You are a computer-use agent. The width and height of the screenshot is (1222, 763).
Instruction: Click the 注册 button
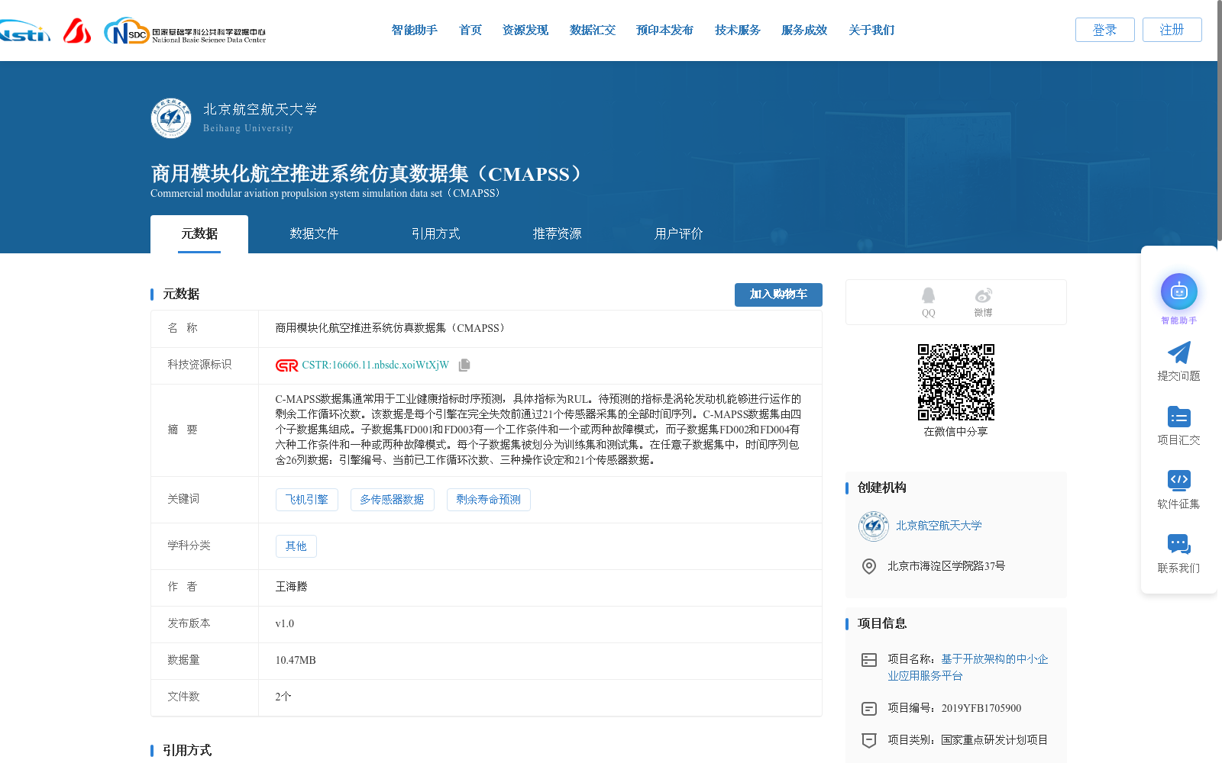point(1172,30)
